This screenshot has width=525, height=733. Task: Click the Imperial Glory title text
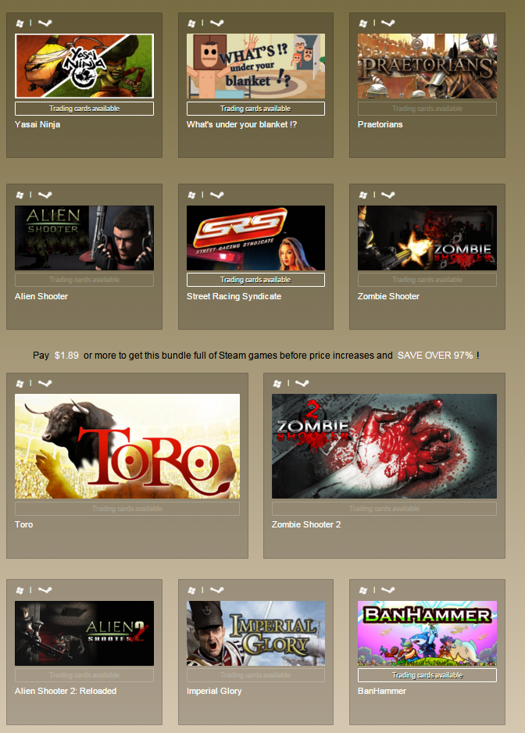tap(214, 691)
